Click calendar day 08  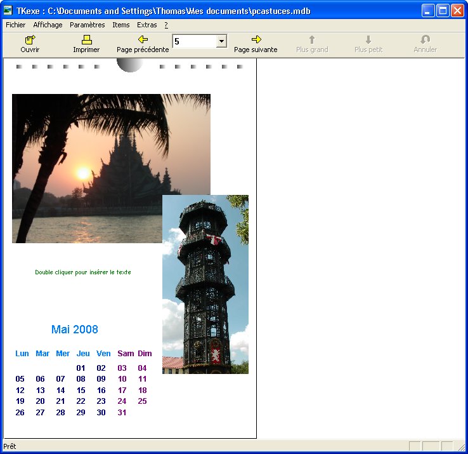pos(81,379)
